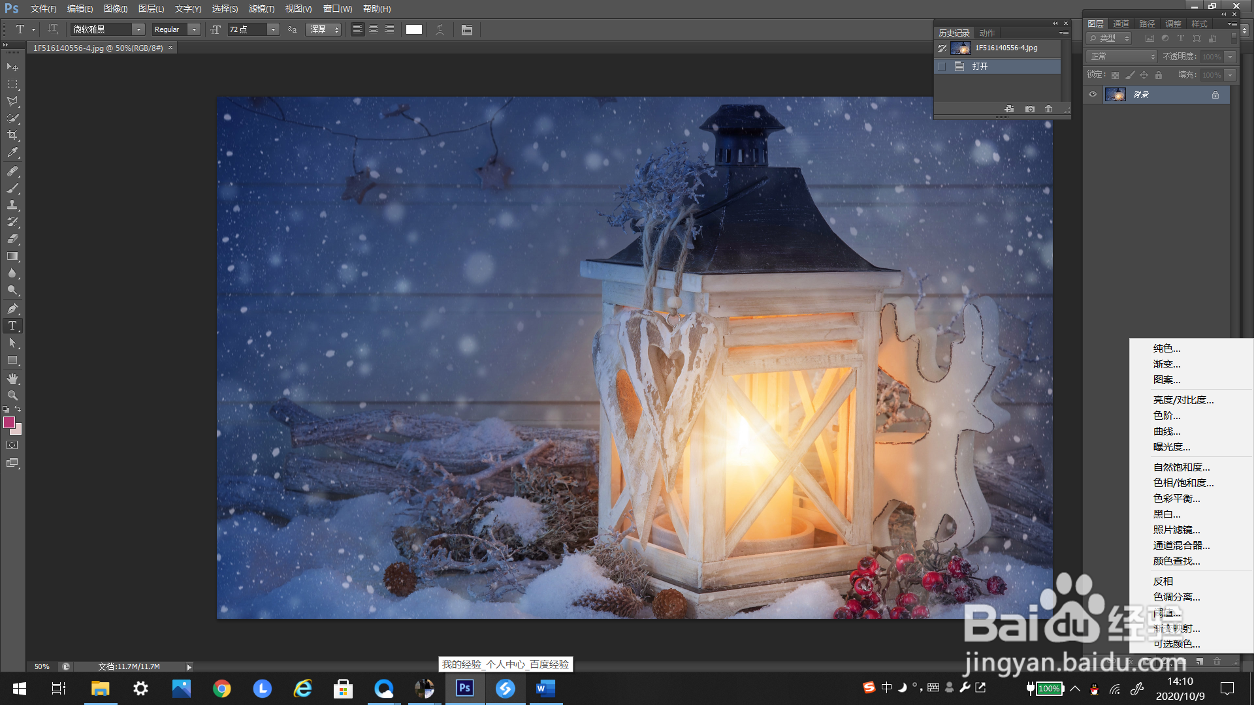Select the Hand tool

pyautogui.click(x=12, y=379)
